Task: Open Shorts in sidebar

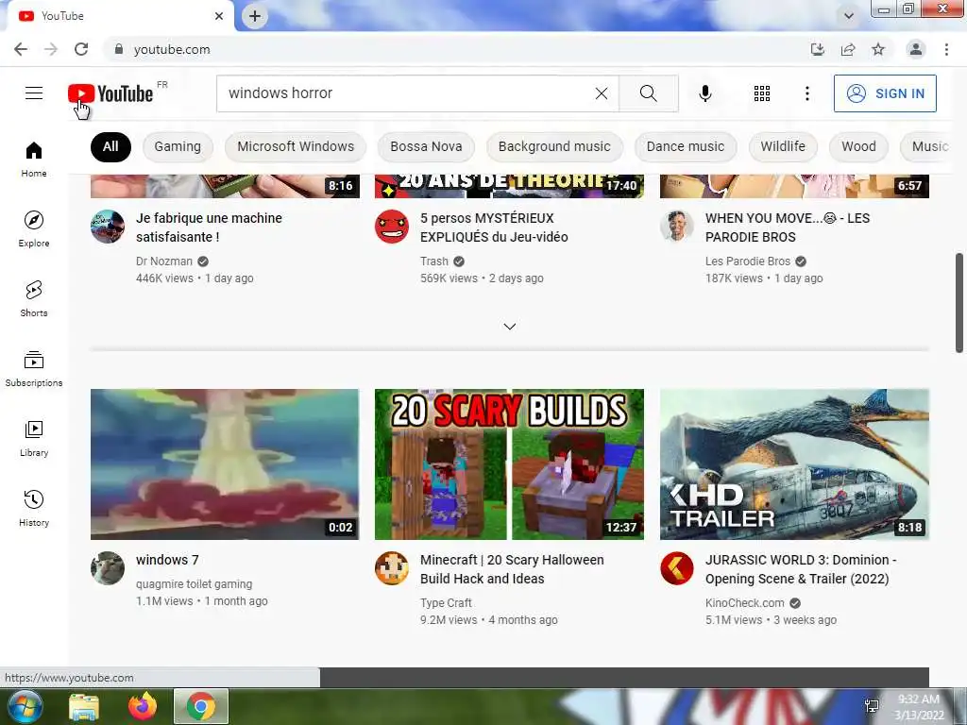Action: click(34, 298)
